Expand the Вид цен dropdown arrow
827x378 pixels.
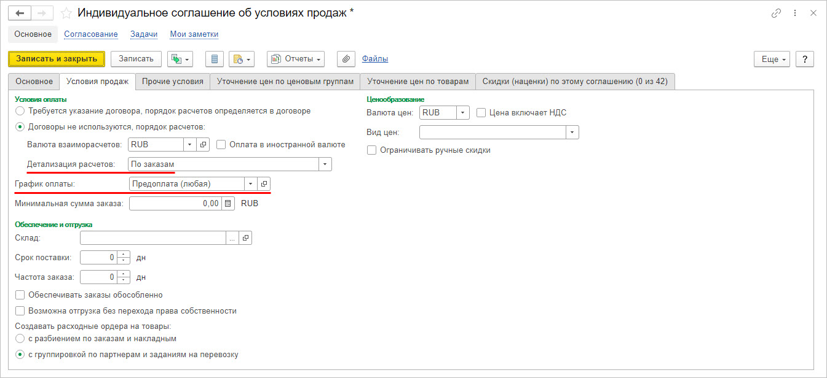pyautogui.click(x=572, y=133)
